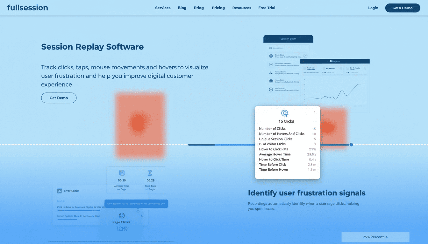The width and height of the screenshot is (428, 244).
Task: Click the bottom circular icon in the Session Event list
Action: click(x=271, y=90)
